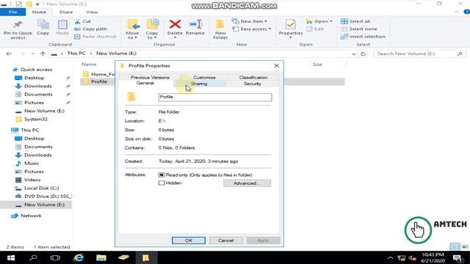The height and width of the screenshot is (264, 470).
Task: Select Videos under This PC
Action: [32, 180]
